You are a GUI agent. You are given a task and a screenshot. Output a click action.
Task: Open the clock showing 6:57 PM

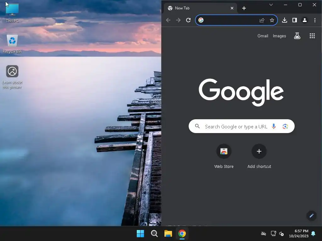tap(299, 233)
